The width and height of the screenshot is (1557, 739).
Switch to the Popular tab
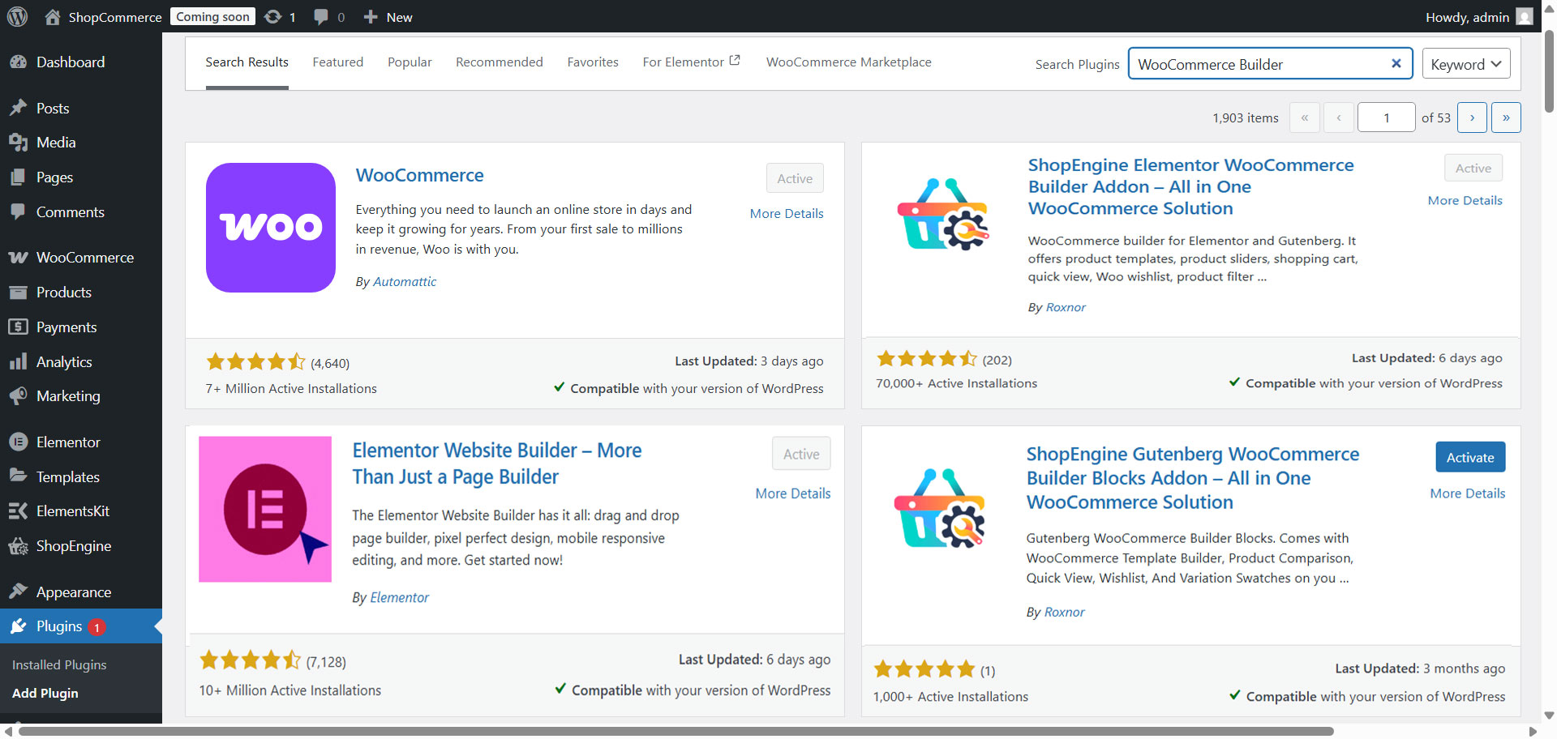410,62
